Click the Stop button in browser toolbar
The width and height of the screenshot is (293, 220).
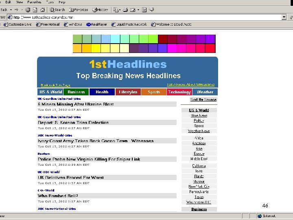coord(28,9)
